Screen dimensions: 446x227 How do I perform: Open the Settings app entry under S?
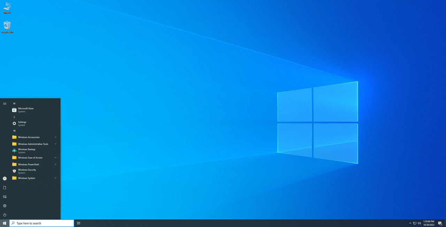tap(35, 123)
